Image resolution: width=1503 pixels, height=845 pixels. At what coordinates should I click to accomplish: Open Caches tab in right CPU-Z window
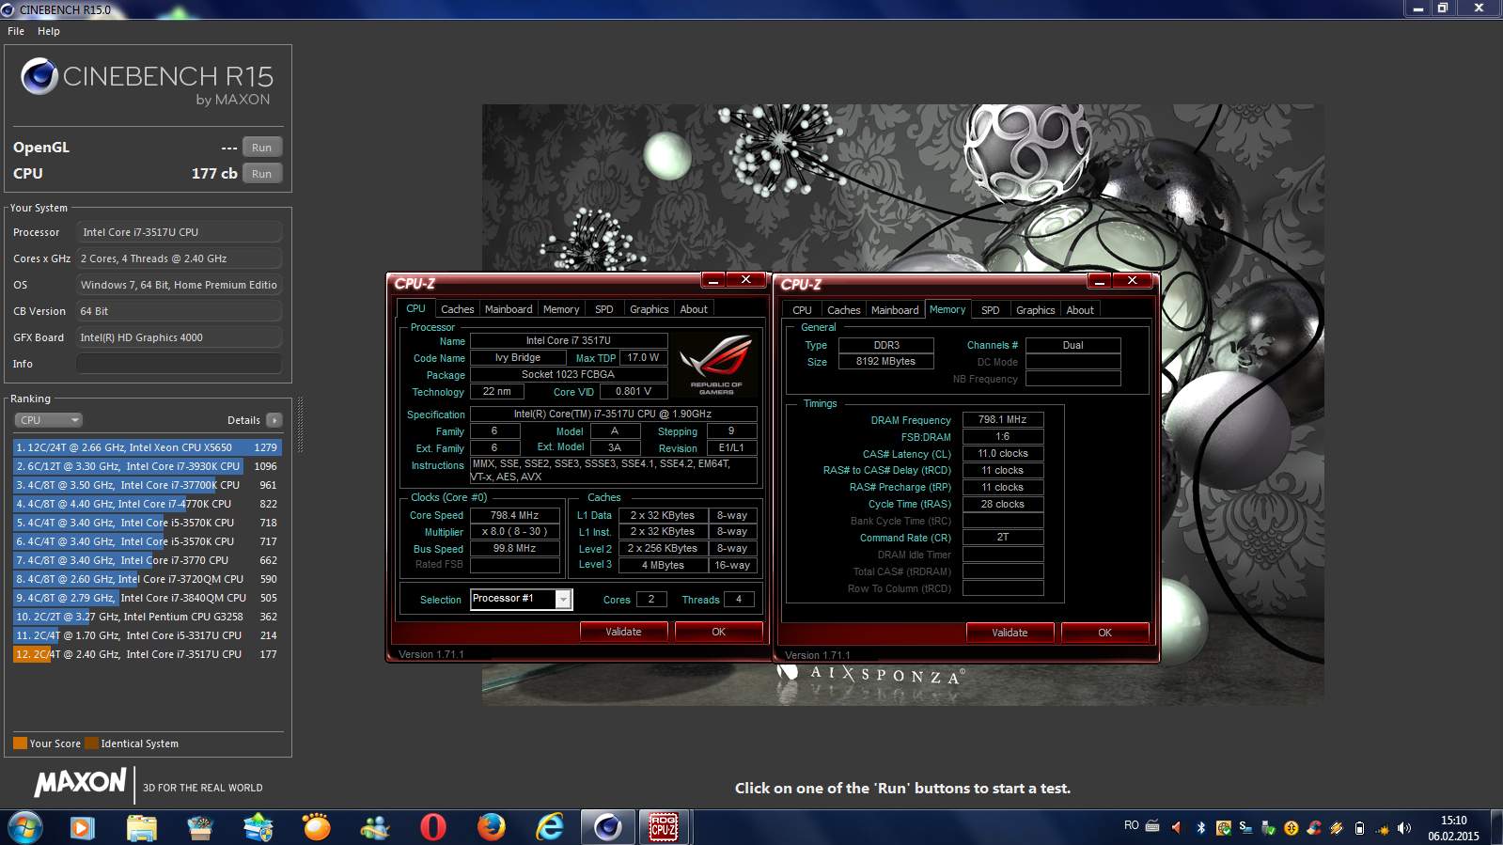844,310
